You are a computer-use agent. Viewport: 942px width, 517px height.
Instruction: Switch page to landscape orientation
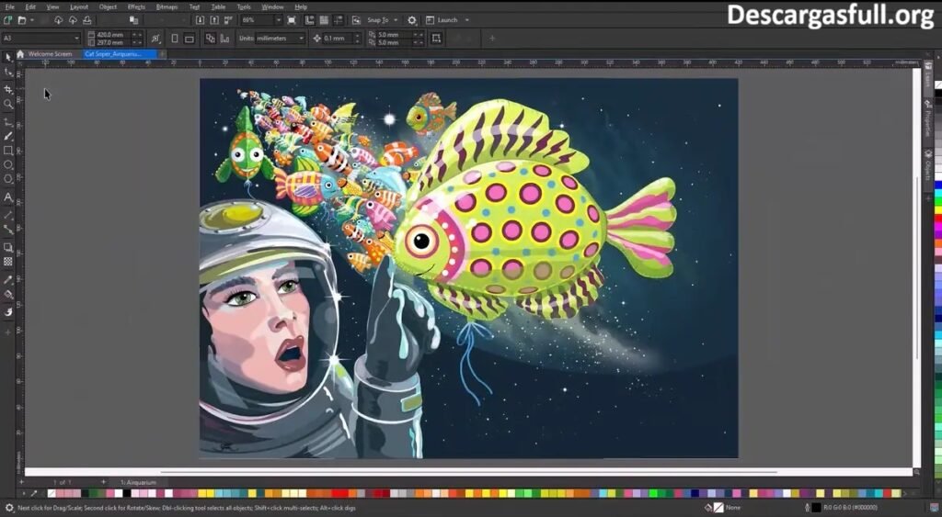[x=189, y=39]
